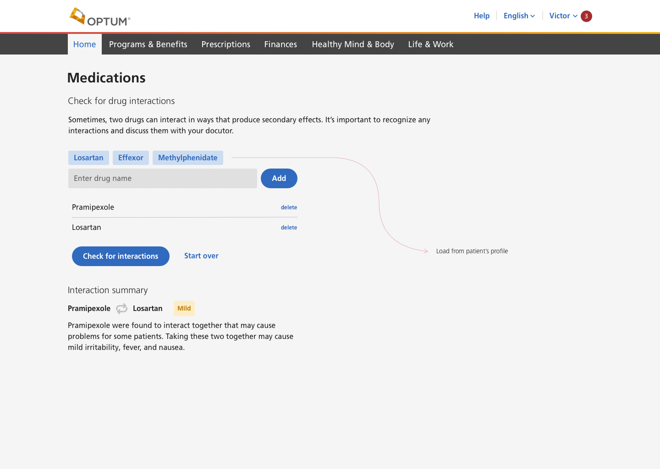Open the Programs & Benefits menu
The width and height of the screenshot is (660, 469).
point(148,44)
